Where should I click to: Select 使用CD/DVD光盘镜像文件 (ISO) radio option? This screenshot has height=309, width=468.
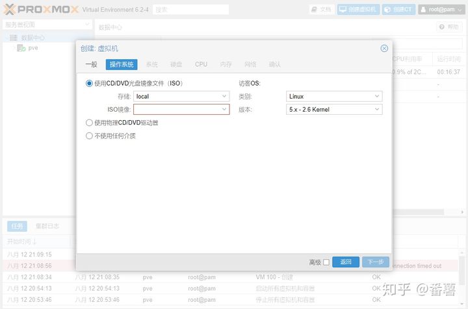coord(90,84)
